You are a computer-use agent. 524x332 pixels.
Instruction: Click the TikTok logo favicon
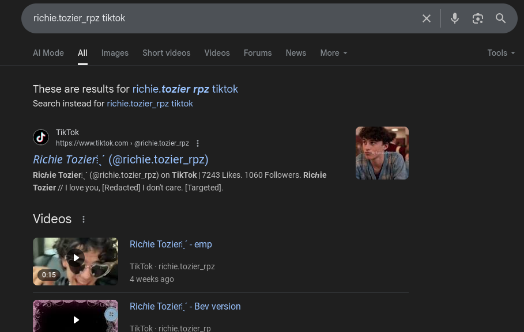(41, 137)
